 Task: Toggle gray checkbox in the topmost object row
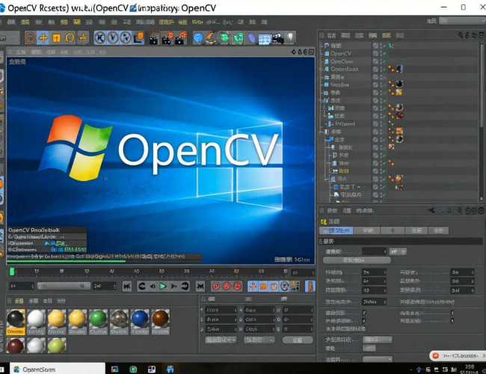point(375,46)
